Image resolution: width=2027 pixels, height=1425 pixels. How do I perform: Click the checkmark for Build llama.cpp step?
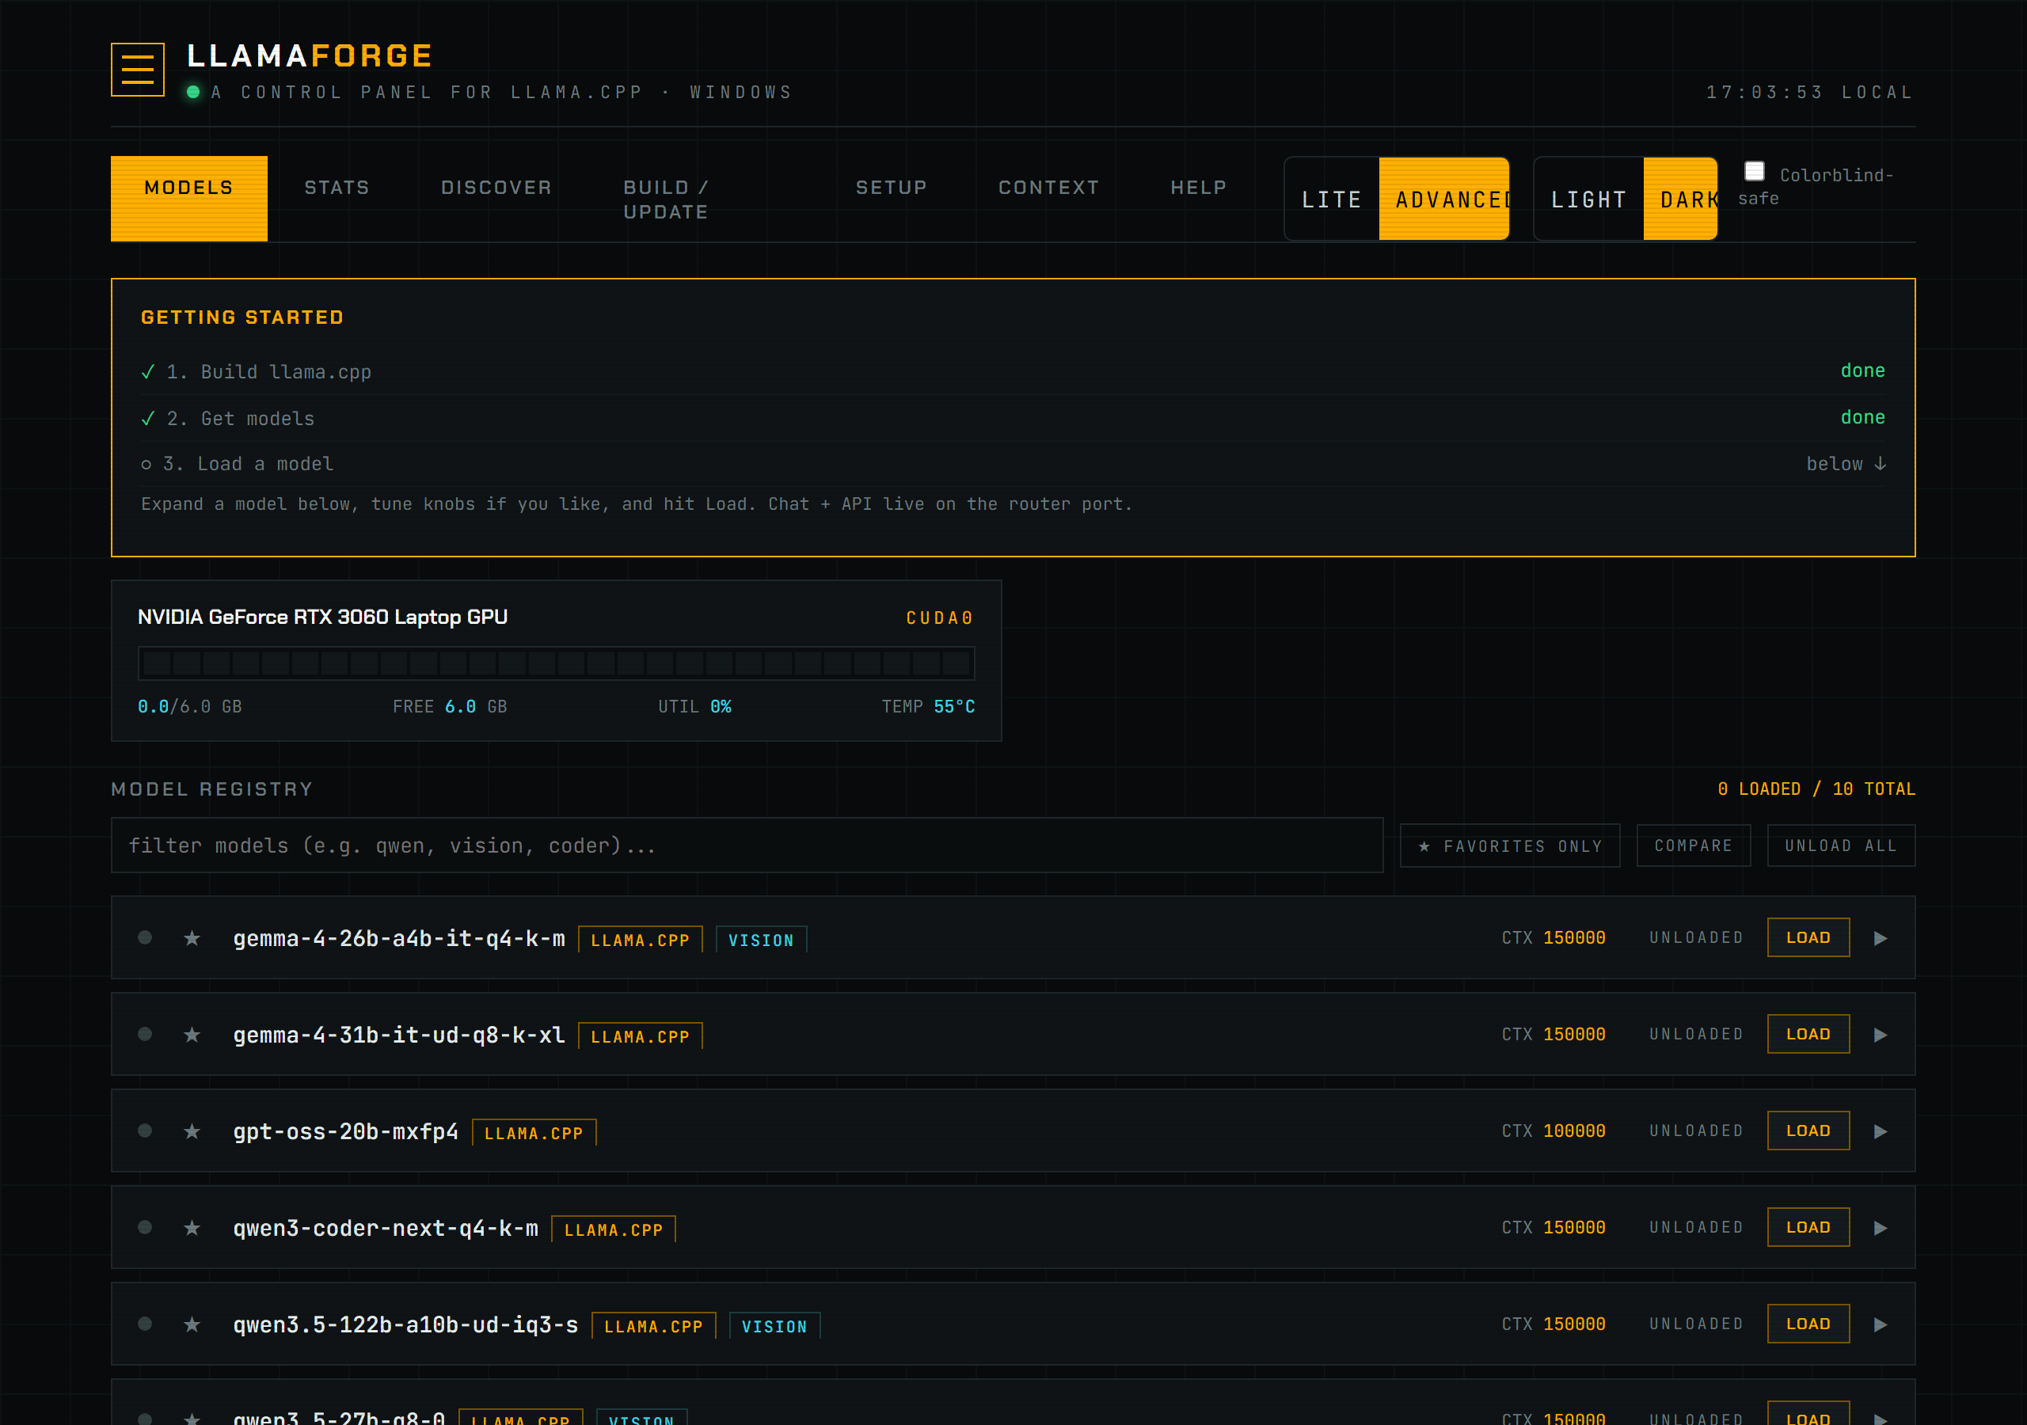148,372
